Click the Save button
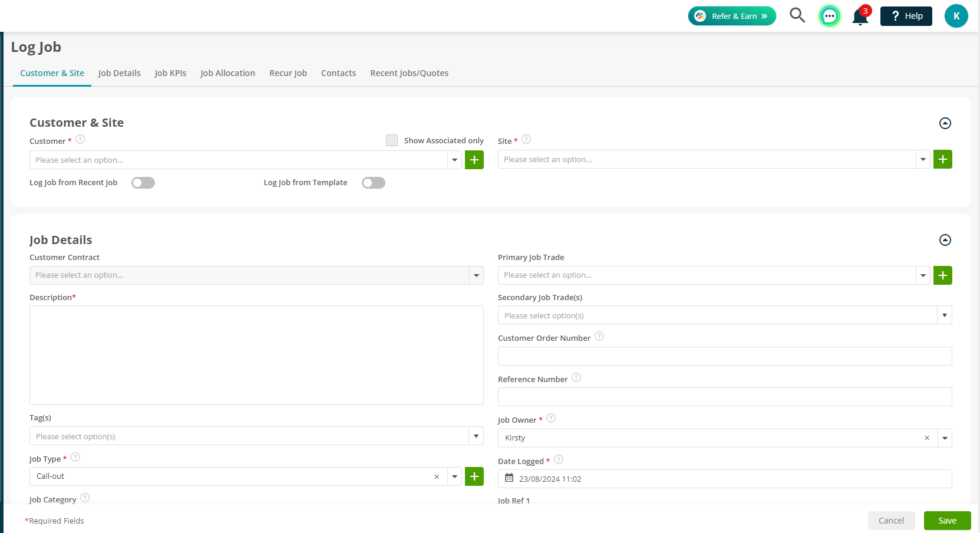 (x=948, y=521)
